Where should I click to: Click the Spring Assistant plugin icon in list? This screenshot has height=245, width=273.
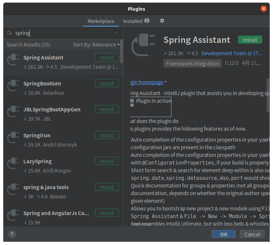click(13, 60)
